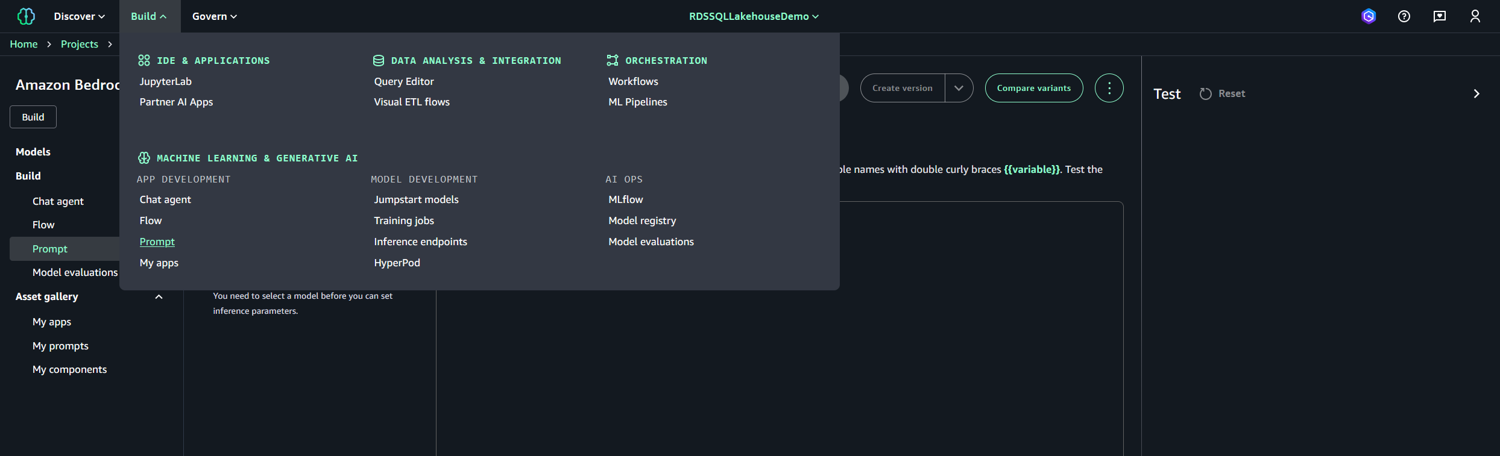Open the Query Editor

point(404,81)
